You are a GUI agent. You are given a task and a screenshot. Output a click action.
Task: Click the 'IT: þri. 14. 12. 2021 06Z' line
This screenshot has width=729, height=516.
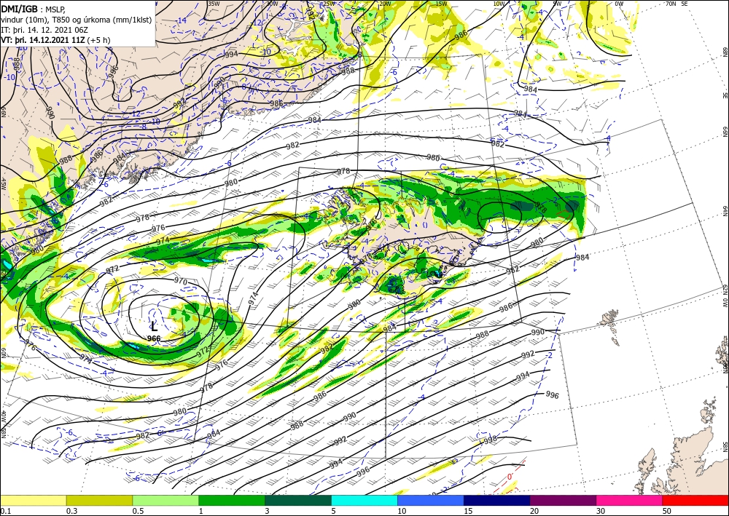point(44,30)
